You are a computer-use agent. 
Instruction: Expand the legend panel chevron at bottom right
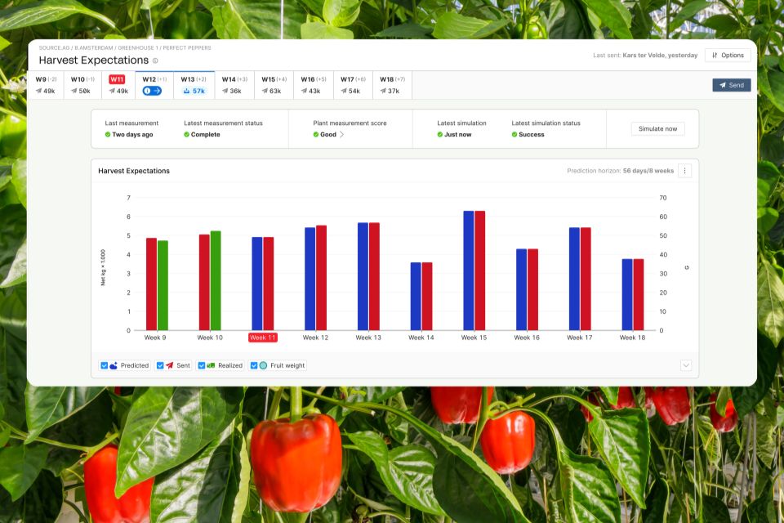[686, 365]
